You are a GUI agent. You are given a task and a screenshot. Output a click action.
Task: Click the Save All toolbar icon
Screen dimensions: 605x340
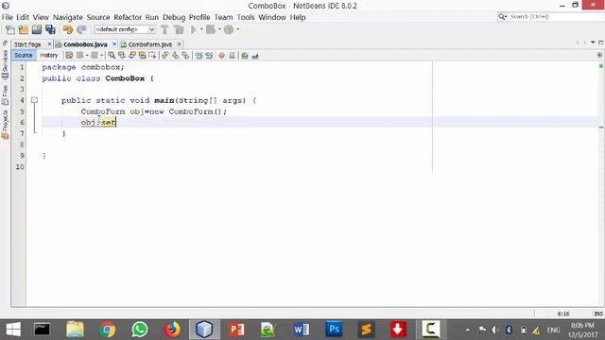click(50, 29)
